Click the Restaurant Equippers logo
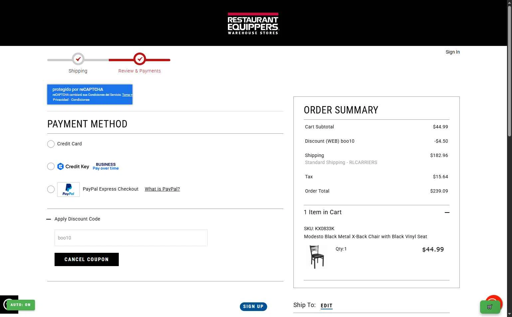The image size is (512, 317). 253,24
